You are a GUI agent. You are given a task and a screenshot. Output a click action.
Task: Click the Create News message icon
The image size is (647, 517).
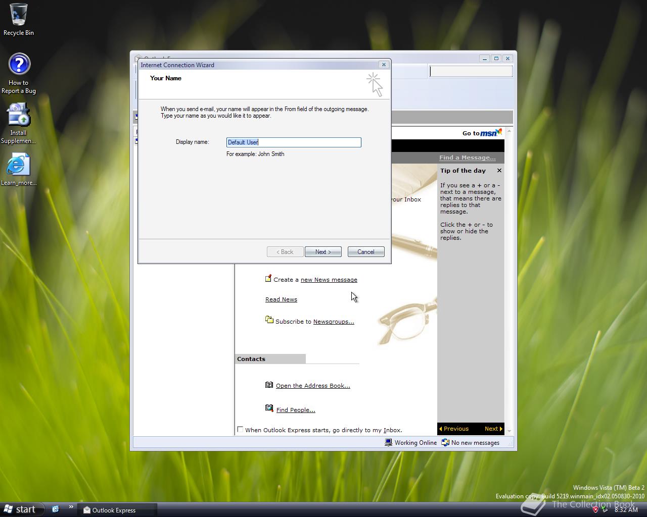268,279
